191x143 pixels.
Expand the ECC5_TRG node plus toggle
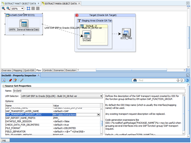point(123,29)
